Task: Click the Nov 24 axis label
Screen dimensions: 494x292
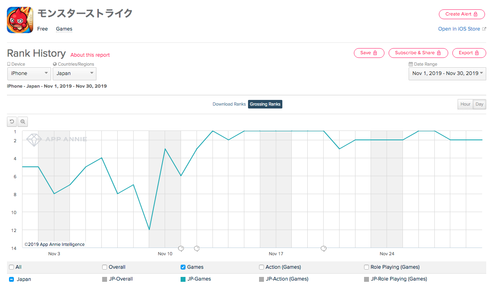Action: [x=387, y=254]
